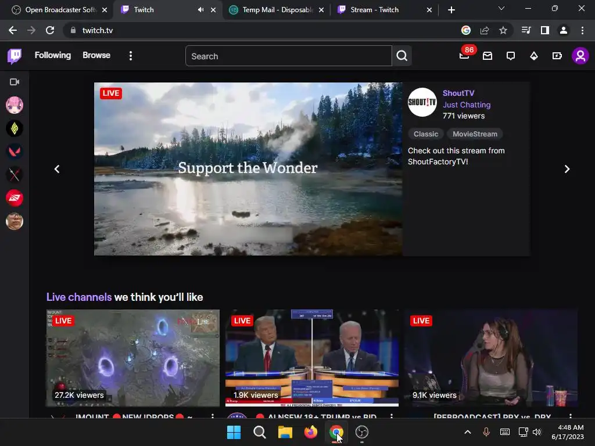595x446 pixels.
Task: Open the Chrome profile icon
Action: (x=564, y=30)
